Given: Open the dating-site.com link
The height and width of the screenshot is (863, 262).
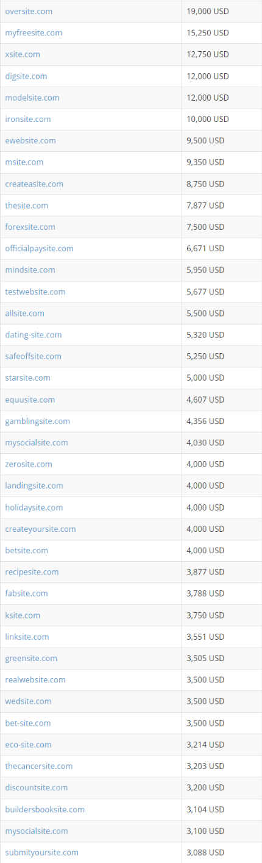Looking at the screenshot, I should (34, 335).
